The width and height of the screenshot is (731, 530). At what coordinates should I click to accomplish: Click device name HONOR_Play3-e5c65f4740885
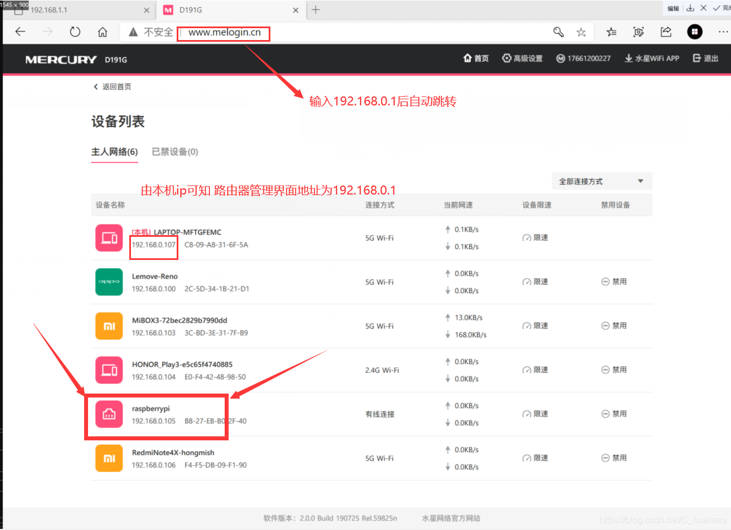pyautogui.click(x=182, y=364)
